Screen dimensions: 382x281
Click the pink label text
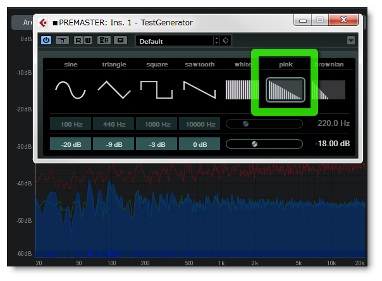click(286, 65)
